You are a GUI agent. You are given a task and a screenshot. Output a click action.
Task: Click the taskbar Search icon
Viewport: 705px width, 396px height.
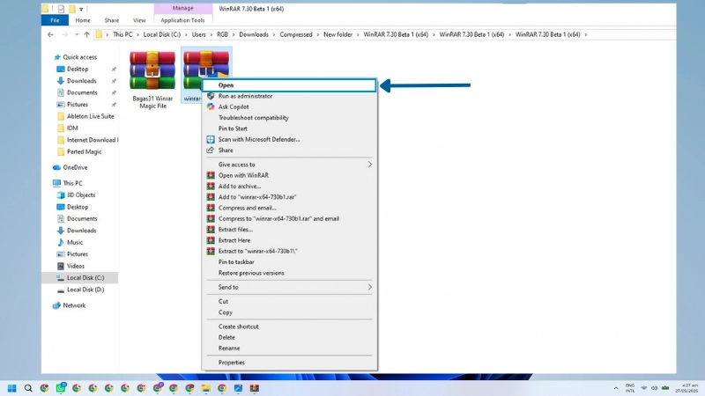28,388
